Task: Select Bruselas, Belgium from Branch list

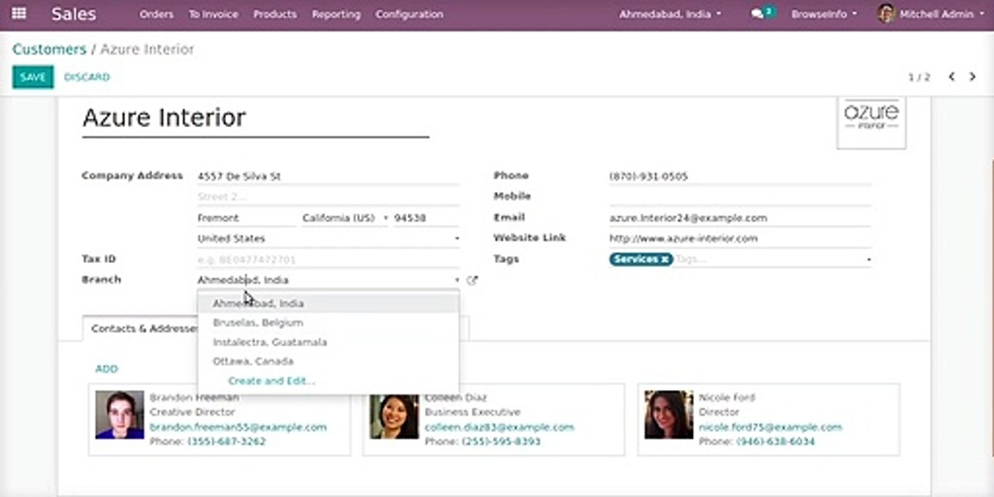Action: pyautogui.click(x=328, y=322)
